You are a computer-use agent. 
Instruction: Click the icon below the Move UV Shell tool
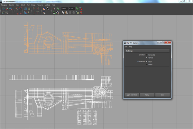click(7, 13)
